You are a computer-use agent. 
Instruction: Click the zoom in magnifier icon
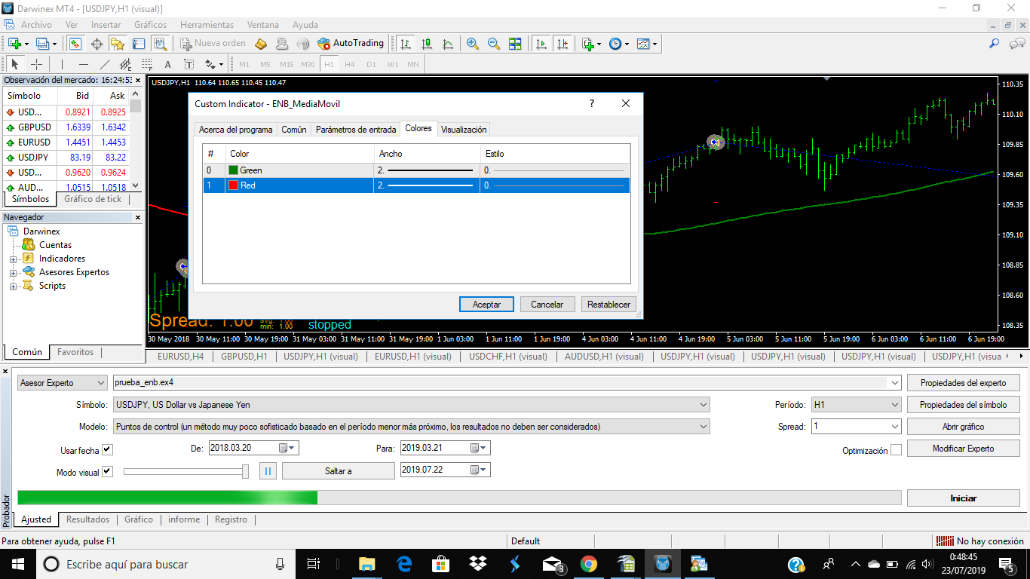click(473, 44)
